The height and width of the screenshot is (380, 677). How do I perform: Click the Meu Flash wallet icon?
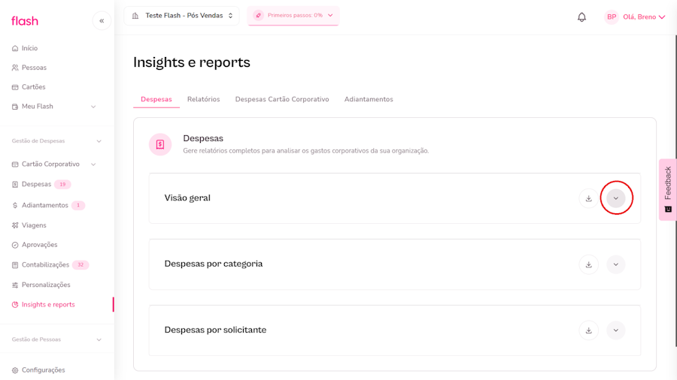coord(15,107)
